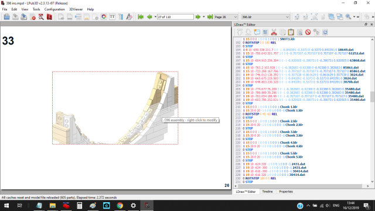Screen dimensions: 375x211
Task: Click the red prohibited-circle delete icon
Action: 308,32
